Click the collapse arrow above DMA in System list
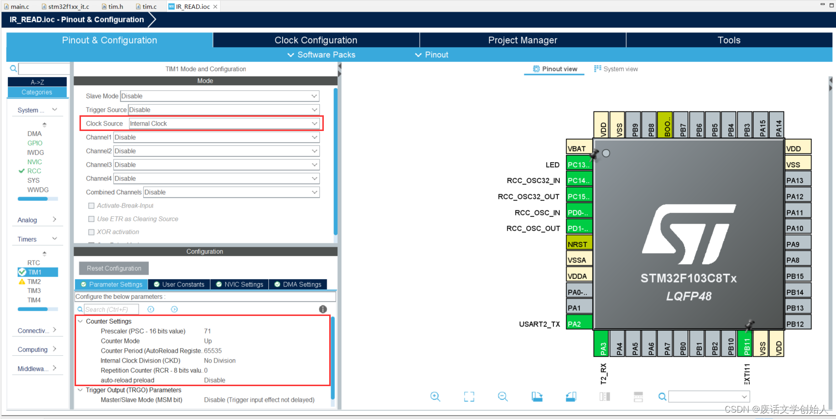836x419 pixels. 45,125
